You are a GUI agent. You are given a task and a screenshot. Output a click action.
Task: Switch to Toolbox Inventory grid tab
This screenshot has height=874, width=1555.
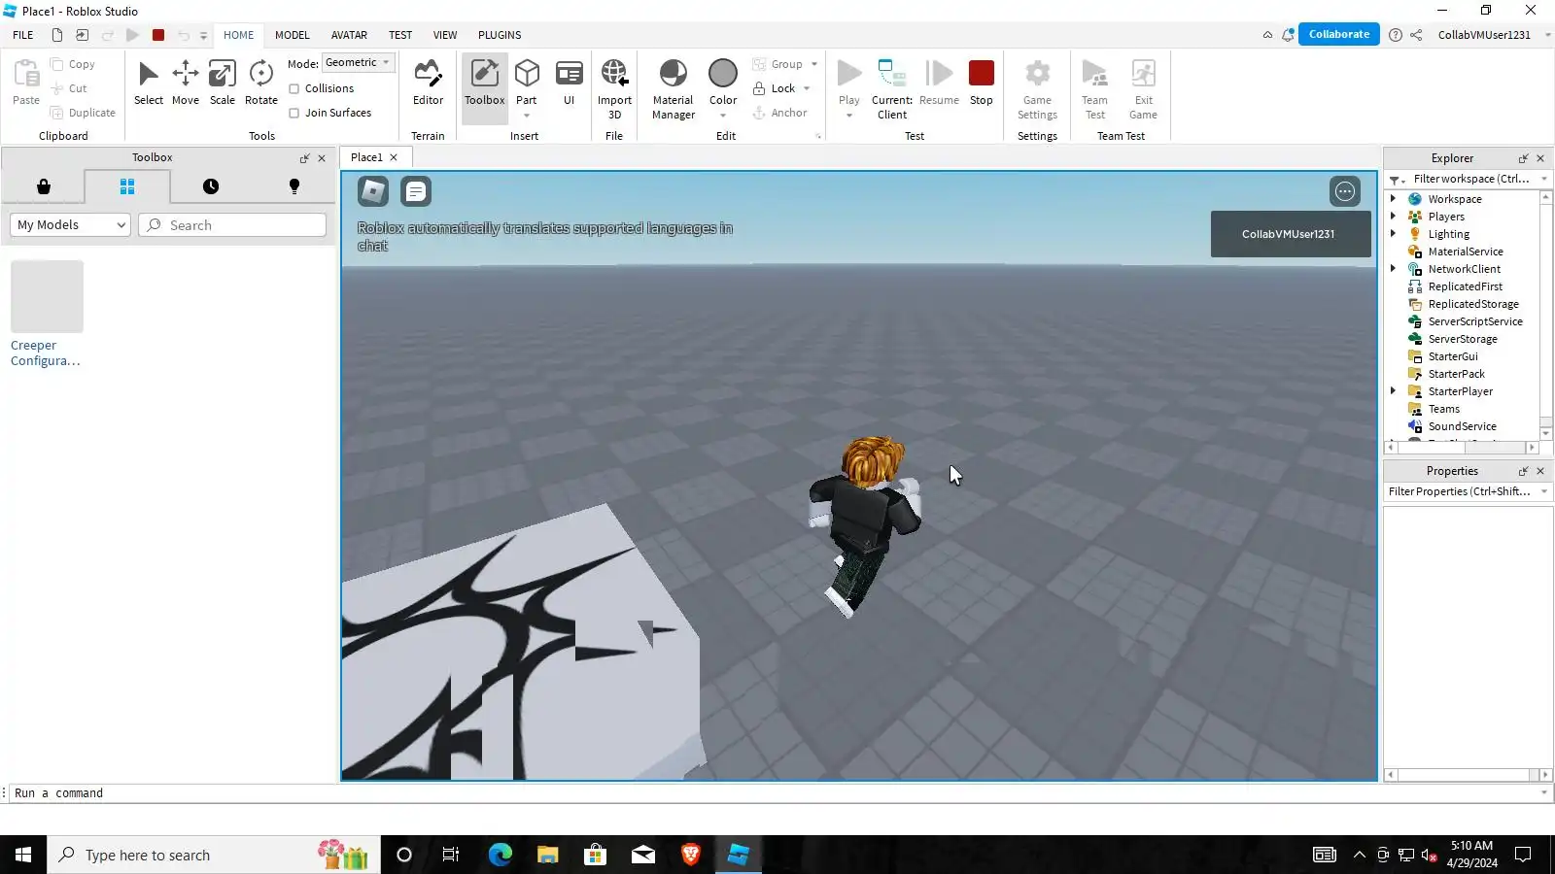(x=127, y=186)
